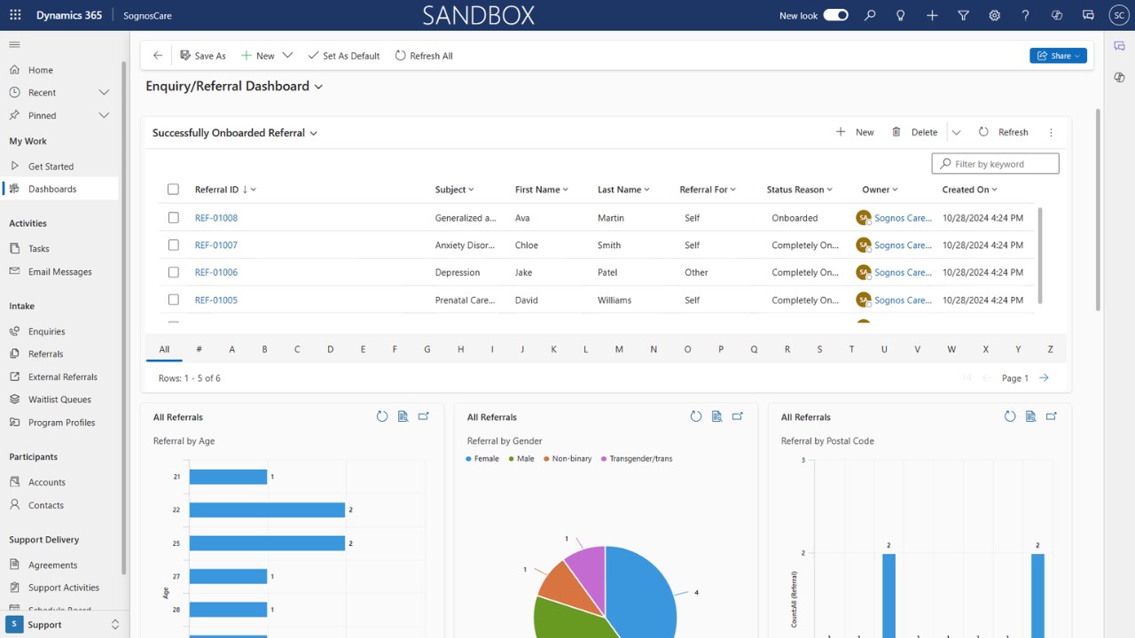View records for Referral by Age chart

coord(403,416)
